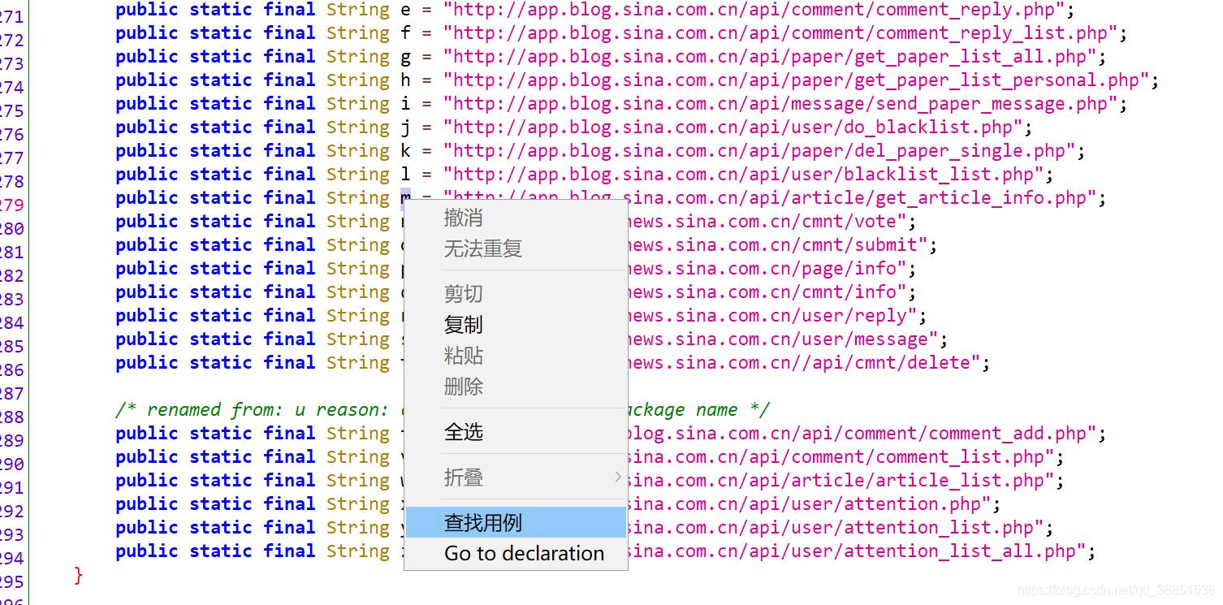The image size is (1223, 605).
Task: Click the grayed 撤消 menu entry
Action: tap(516, 217)
